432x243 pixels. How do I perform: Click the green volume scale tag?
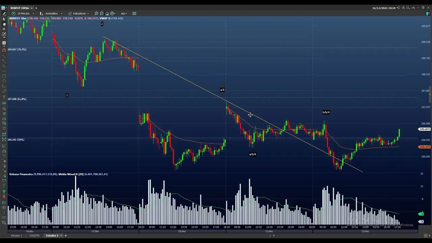pos(421,214)
